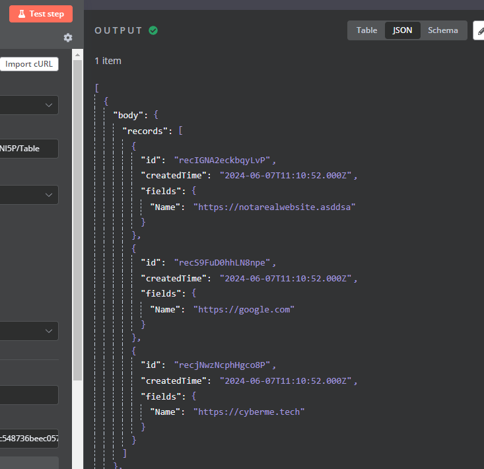Click the field containing 548736beec057
Screen dimensions: 484x469
pyautogui.click(x=29, y=439)
